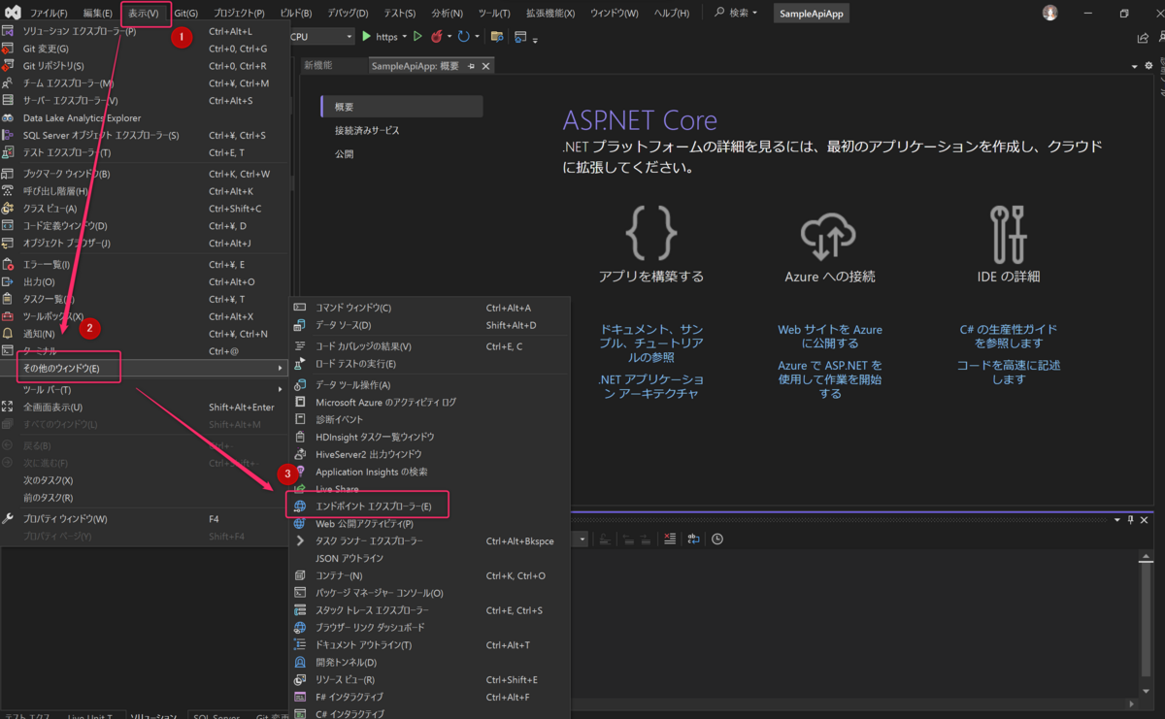Open 'Web サイトを Azure に公開する' link
The height and width of the screenshot is (719, 1165).
coord(830,336)
